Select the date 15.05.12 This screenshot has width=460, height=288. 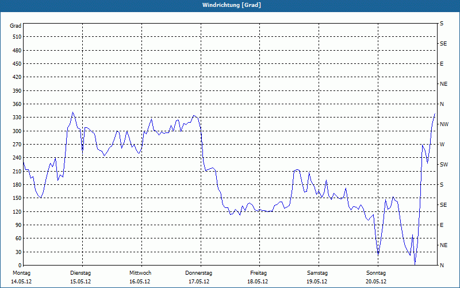pos(80,282)
